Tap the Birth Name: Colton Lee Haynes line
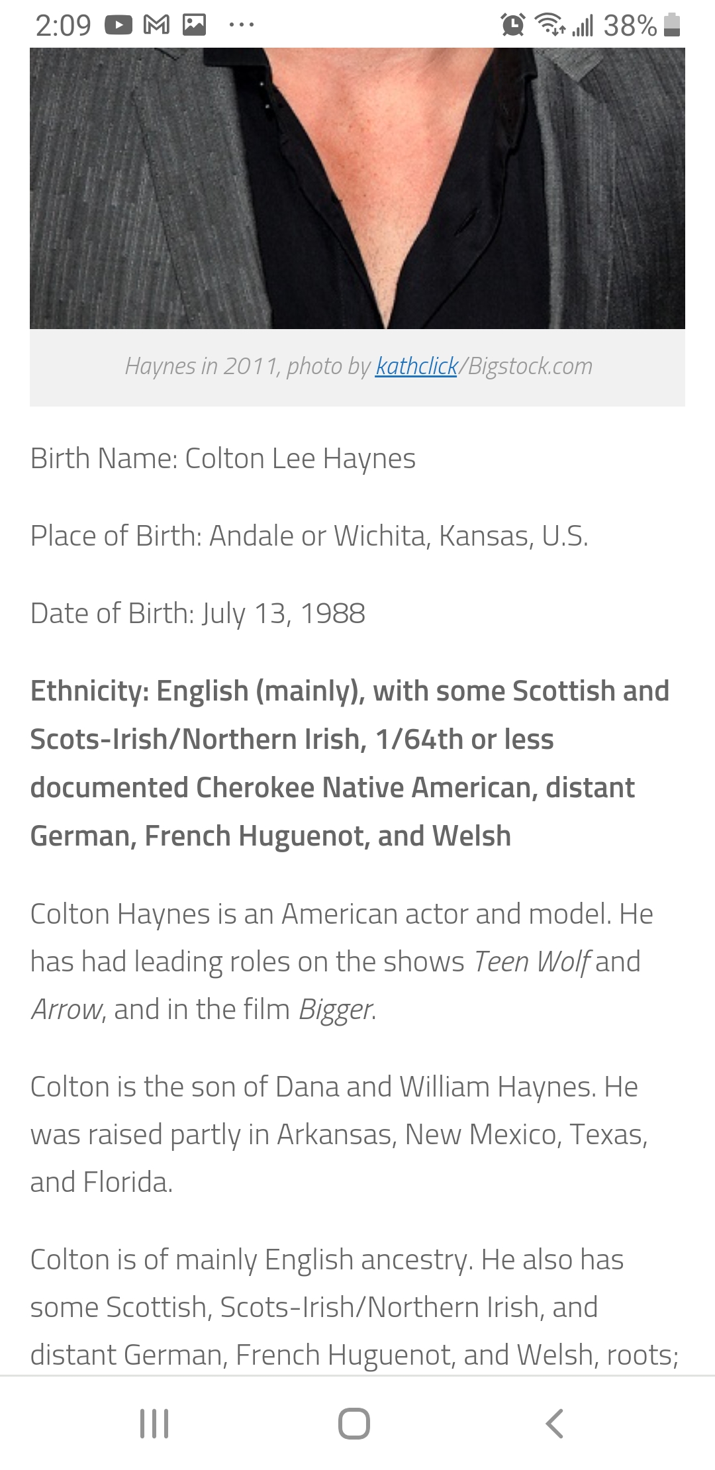This screenshot has width=715, height=1470. [223, 458]
